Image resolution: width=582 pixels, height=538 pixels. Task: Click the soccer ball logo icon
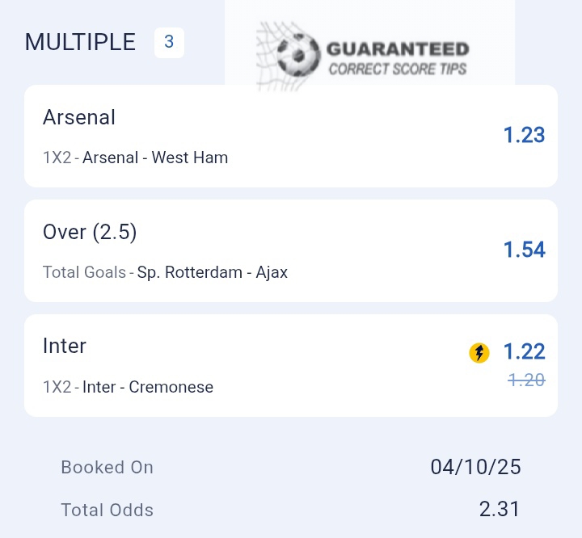point(298,56)
